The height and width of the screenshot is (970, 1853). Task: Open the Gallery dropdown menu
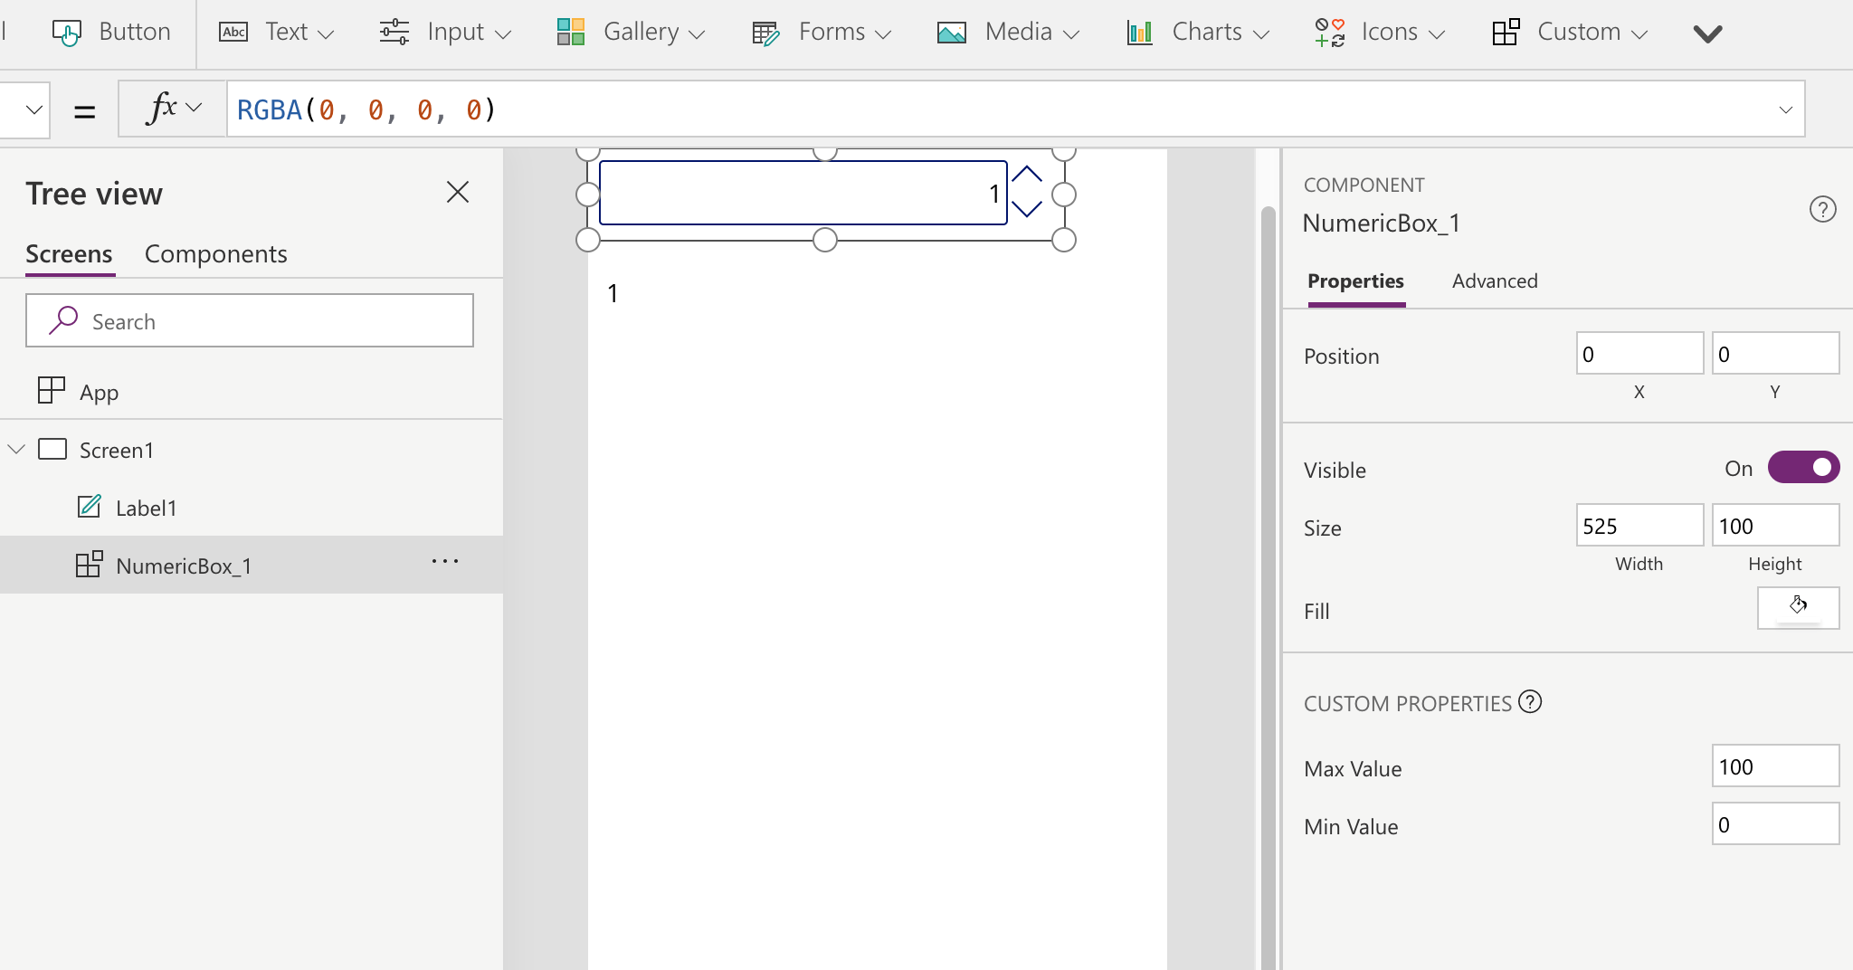631,33
